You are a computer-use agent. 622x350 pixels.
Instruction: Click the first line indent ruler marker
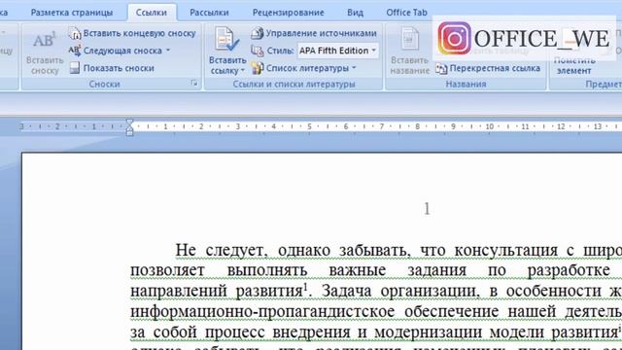click(x=129, y=122)
